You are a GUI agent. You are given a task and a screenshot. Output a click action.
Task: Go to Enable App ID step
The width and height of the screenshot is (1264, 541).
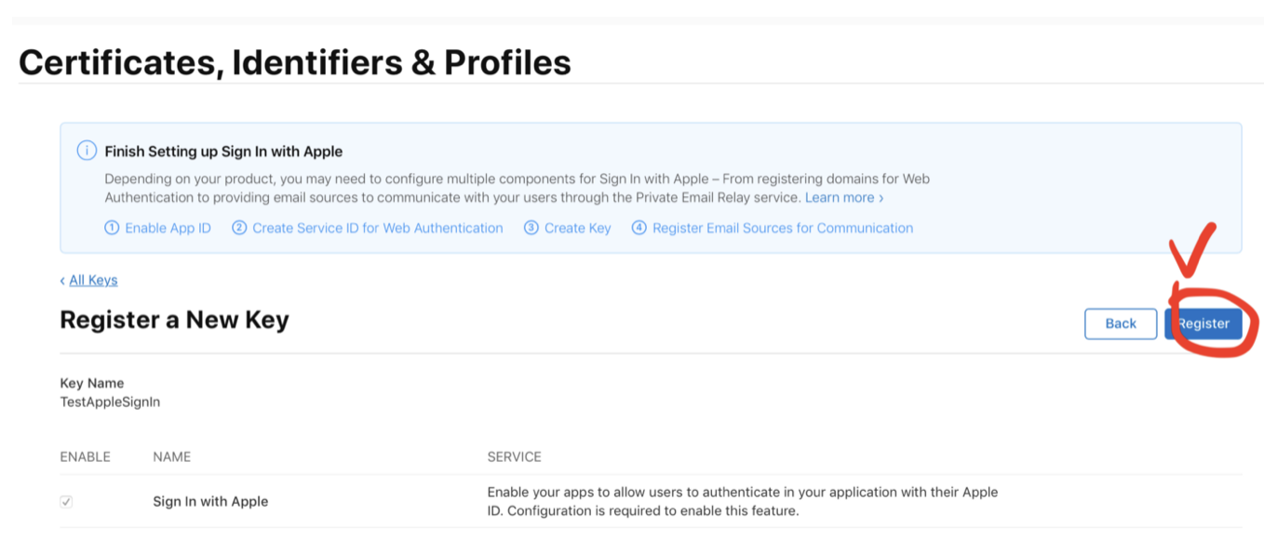click(x=168, y=228)
